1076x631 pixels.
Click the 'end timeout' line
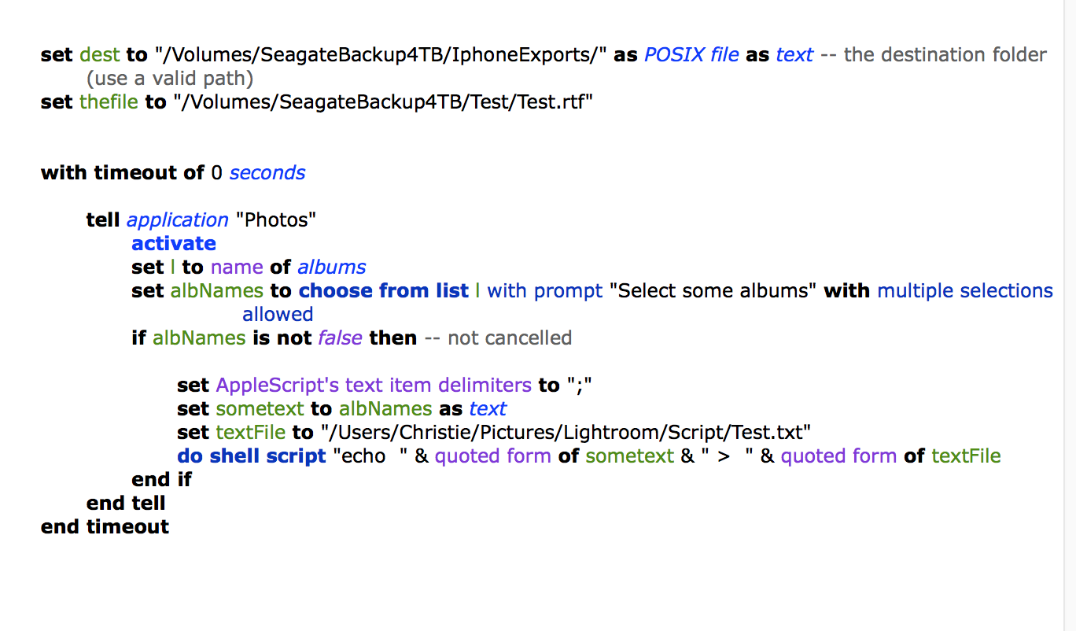[105, 527]
